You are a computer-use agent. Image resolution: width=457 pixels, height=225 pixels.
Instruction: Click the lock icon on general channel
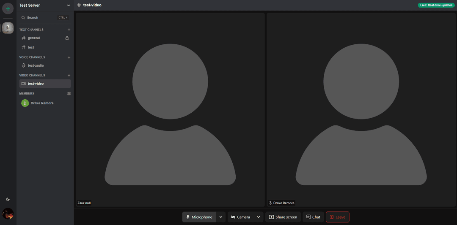[x=67, y=38]
